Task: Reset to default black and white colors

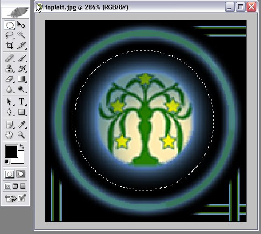Action: pyautogui.click(x=7, y=162)
